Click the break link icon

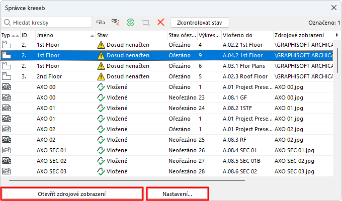click(115, 23)
